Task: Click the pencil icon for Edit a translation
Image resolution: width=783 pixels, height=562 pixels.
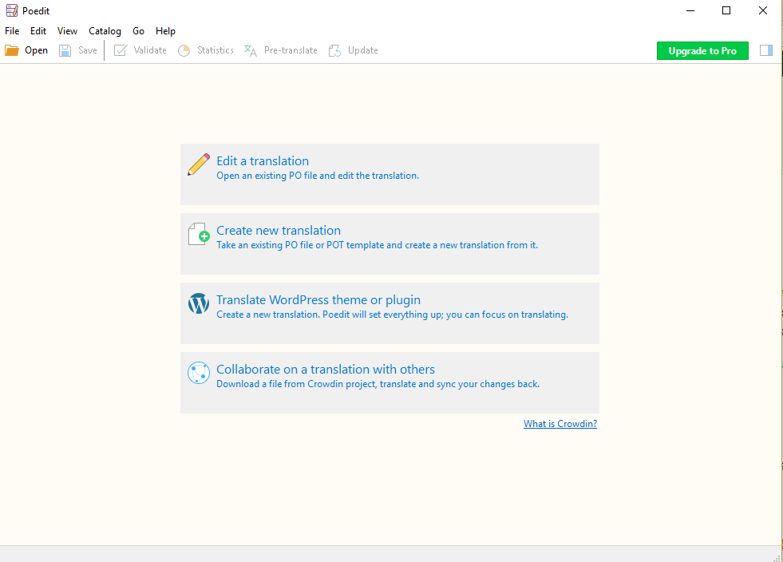Action: pyautogui.click(x=199, y=165)
